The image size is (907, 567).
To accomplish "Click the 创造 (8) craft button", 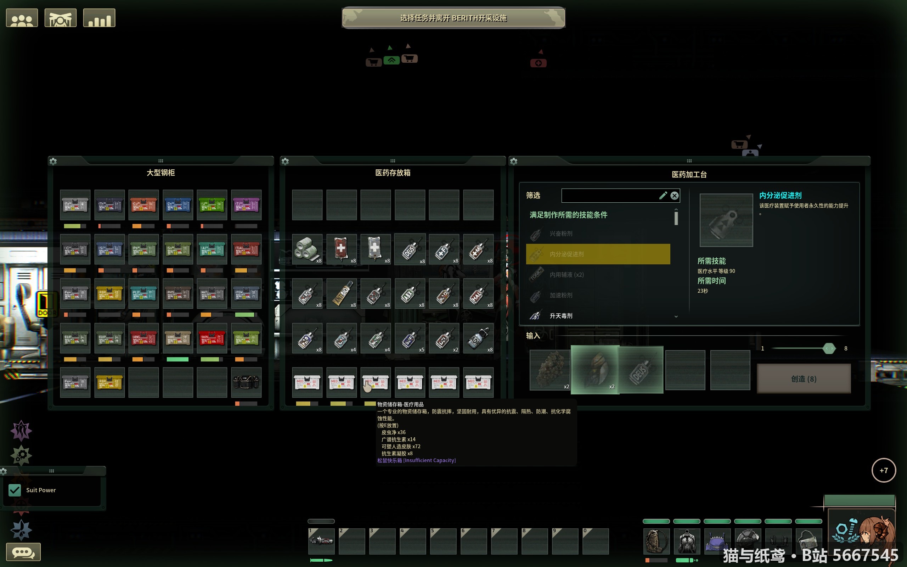I will [x=804, y=379].
